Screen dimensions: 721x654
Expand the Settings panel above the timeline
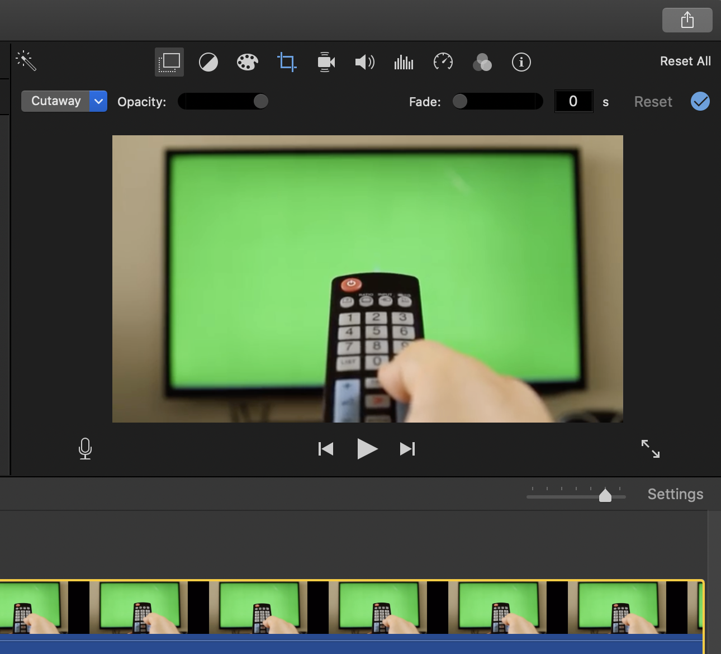(675, 494)
